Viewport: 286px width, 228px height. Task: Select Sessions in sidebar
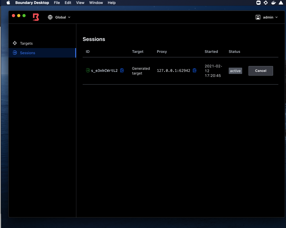(42, 53)
